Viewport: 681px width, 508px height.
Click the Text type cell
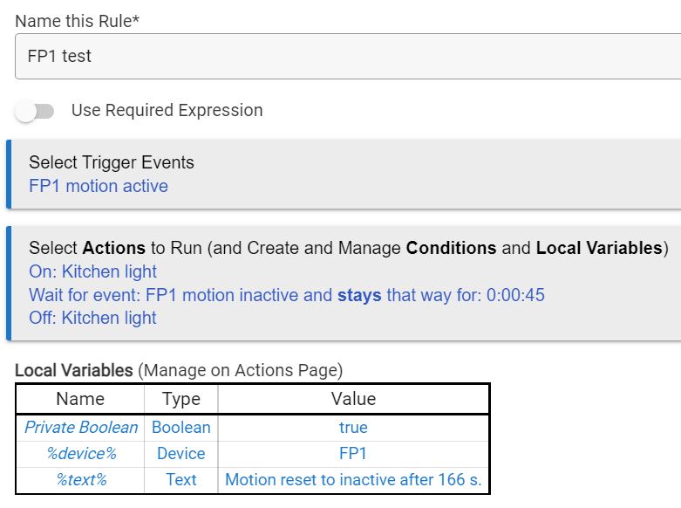[181, 479]
